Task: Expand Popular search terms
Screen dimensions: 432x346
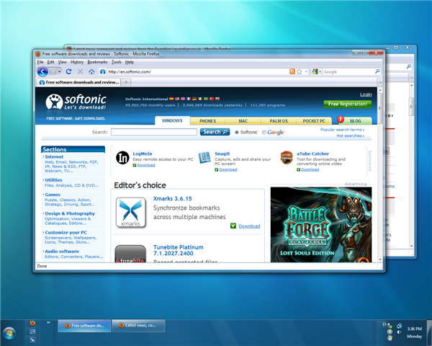Action: click(x=342, y=130)
